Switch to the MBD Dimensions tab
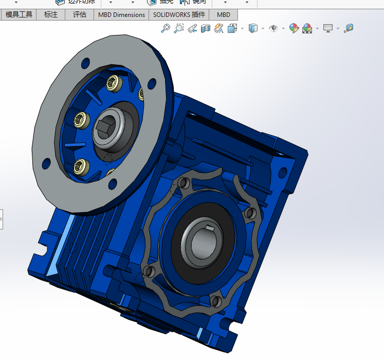 click(122, 15)
